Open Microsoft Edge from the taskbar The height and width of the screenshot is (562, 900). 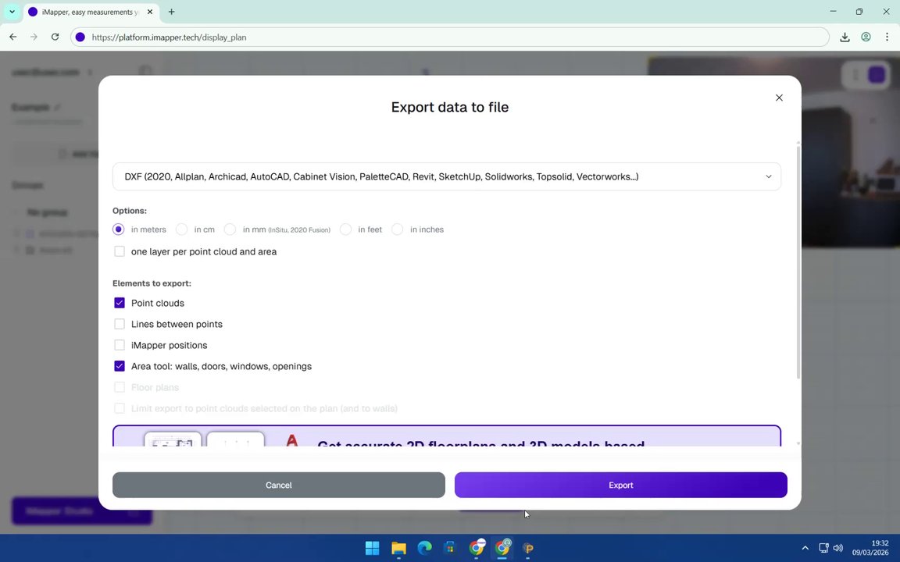click(424, 548)
